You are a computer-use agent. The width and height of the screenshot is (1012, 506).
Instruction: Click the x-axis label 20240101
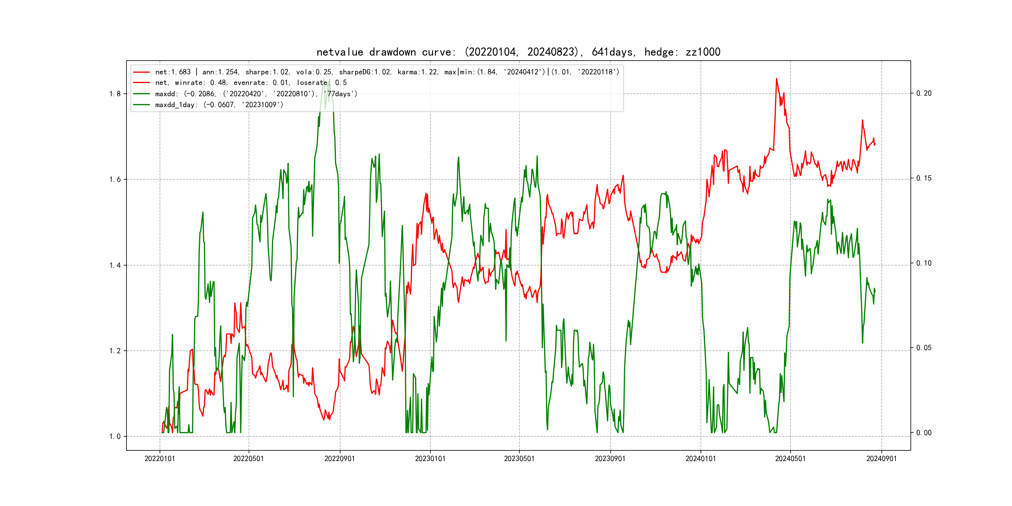(701, 459)
